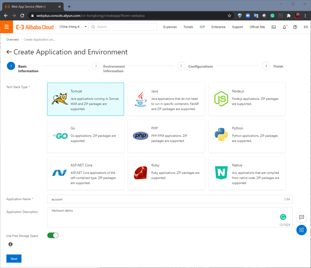The height and width of the screenshot is (268, 311).
Task: Select the Ruby tech stack card
Action: tap(166, 173)
